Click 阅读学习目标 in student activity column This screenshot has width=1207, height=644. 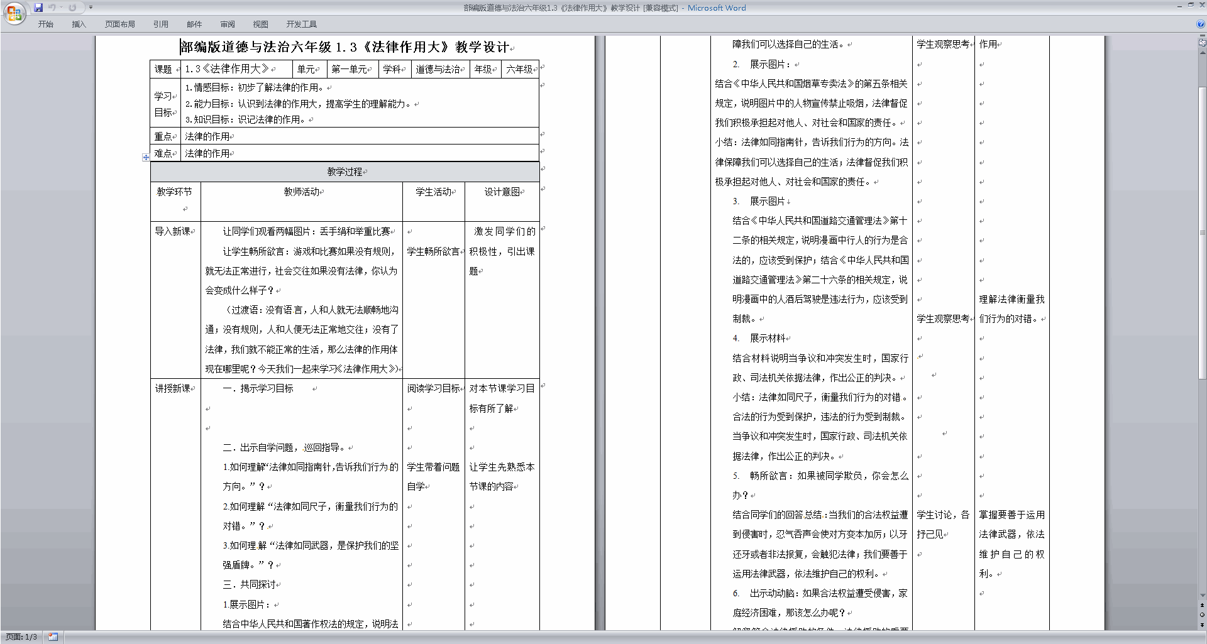click(x=433, y=389)
